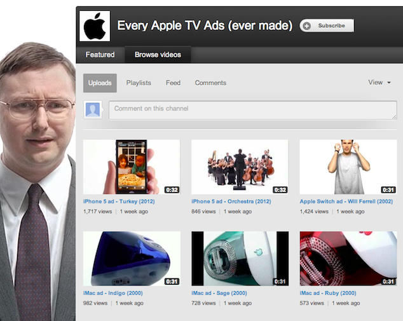The image size is (403, 321).
Task: Open the iPhone 5 Turkey ad thumbnail
Action: tap(132, 167)
